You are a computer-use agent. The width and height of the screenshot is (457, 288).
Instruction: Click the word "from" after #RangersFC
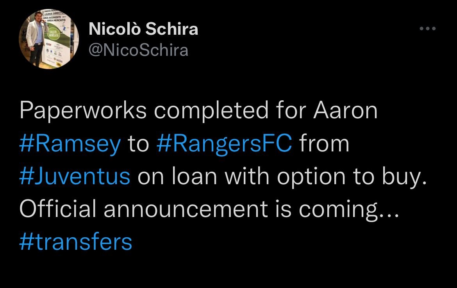click(324, 144)
